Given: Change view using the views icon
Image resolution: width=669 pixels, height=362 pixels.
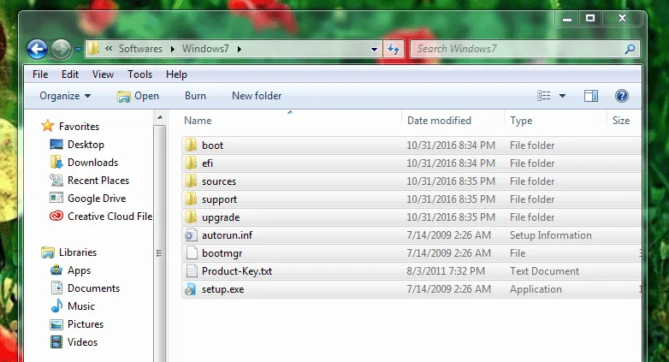Looking at the screenshot, I should pos(543,96).
